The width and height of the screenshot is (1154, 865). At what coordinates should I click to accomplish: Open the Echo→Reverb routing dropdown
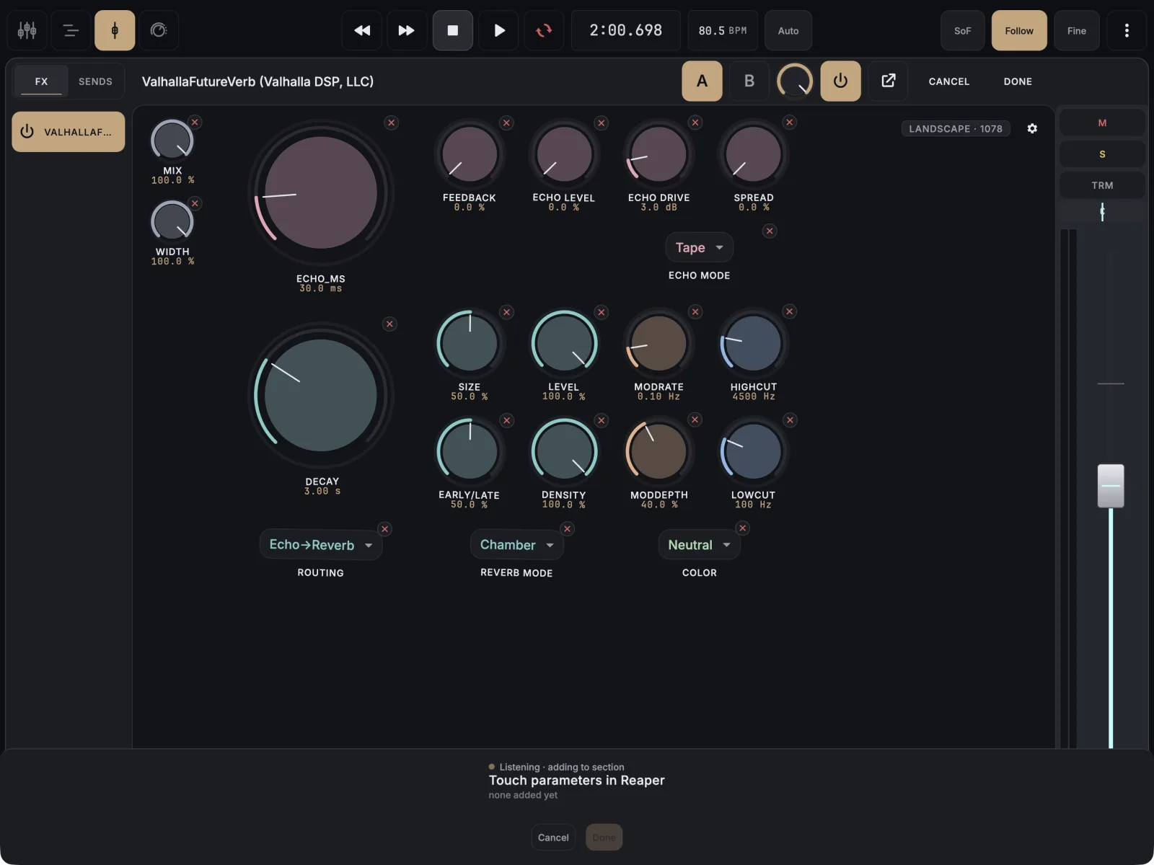[321, 545]
